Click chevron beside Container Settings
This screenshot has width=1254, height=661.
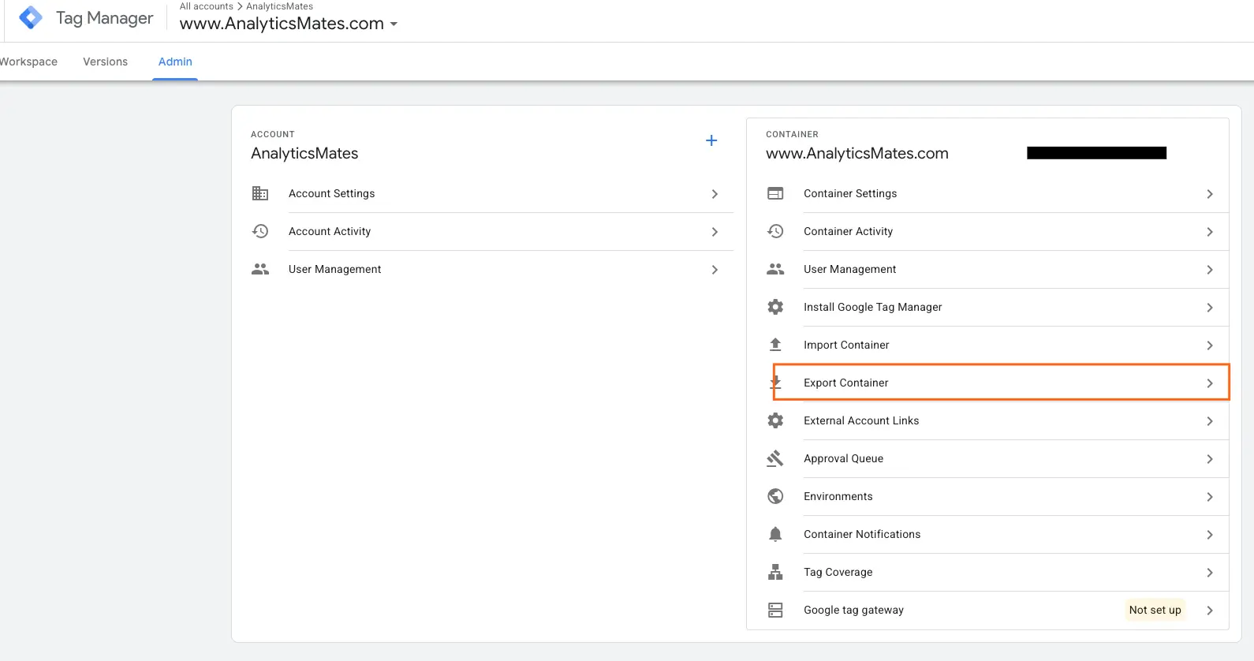point(1210,193)
